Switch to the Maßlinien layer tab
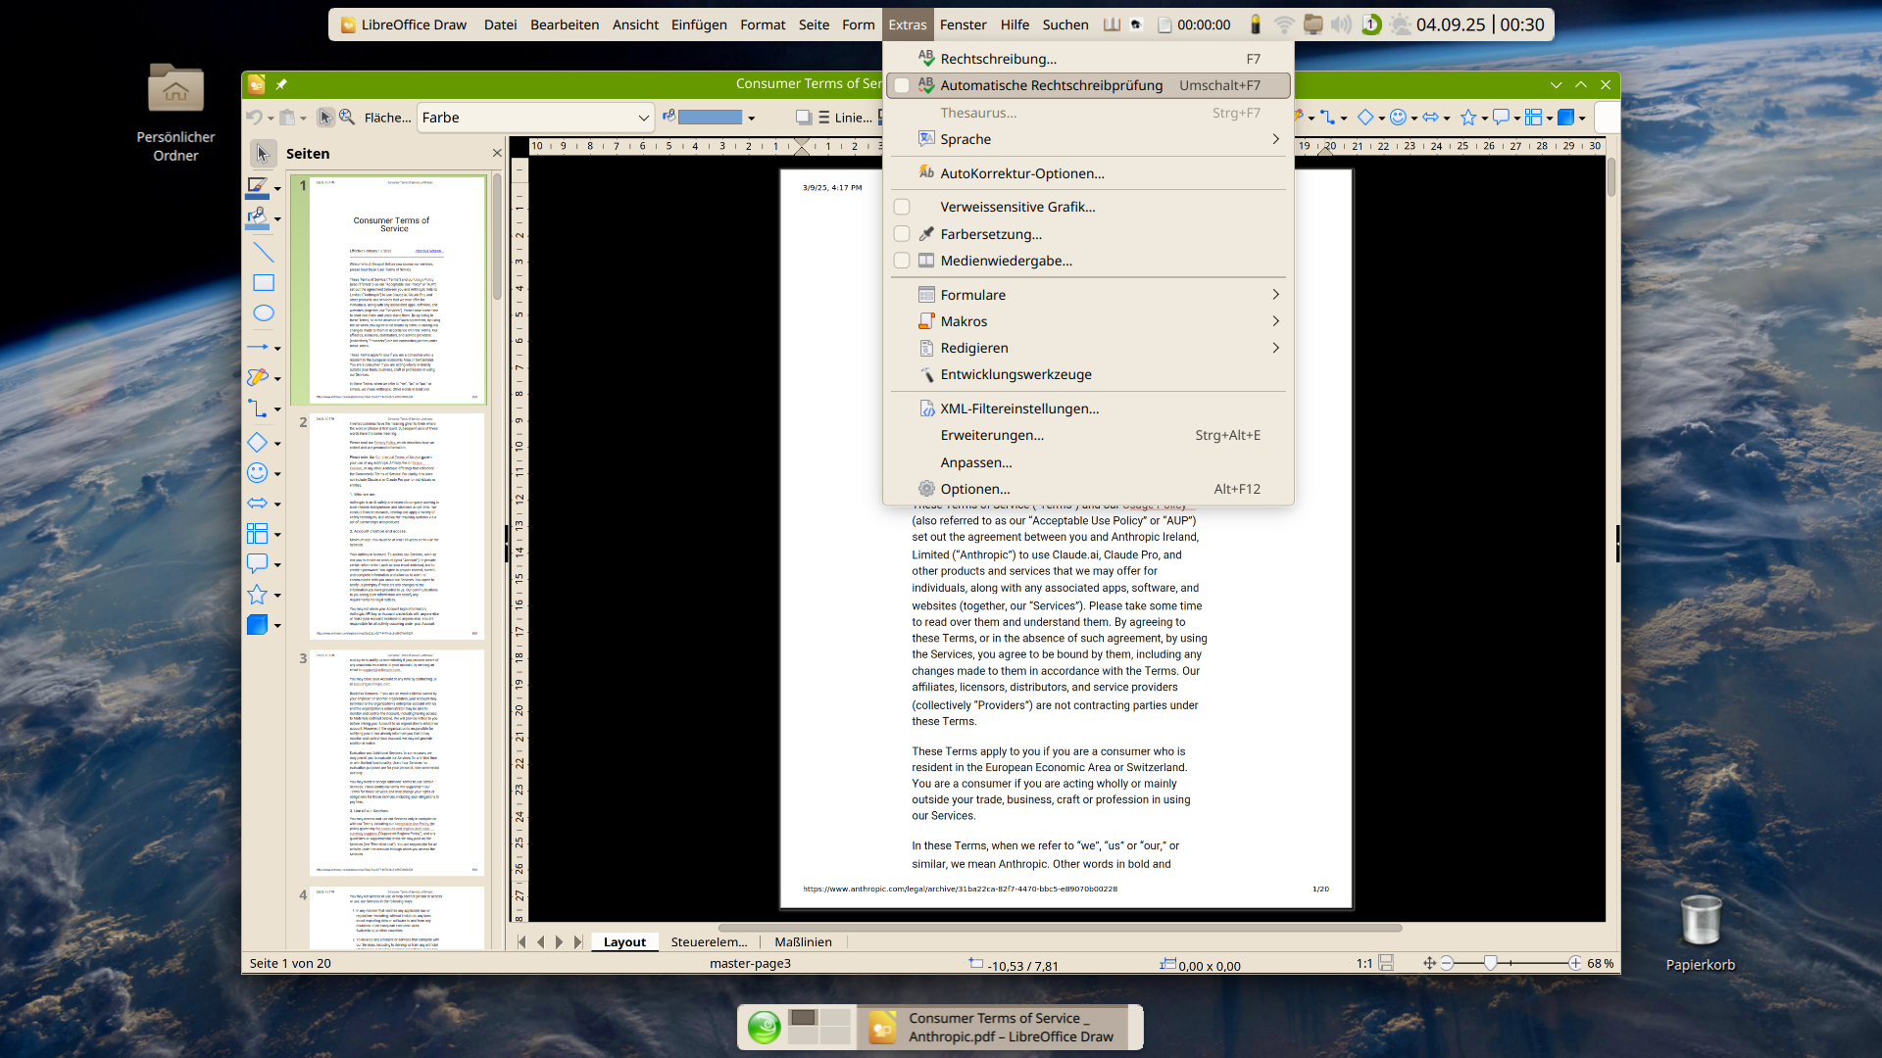This screenshot has width=1882, height=1058. point(803,941)
